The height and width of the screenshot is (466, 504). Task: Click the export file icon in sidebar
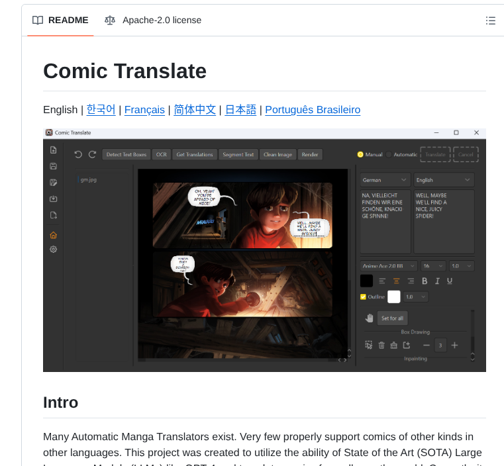click(54, 215)
